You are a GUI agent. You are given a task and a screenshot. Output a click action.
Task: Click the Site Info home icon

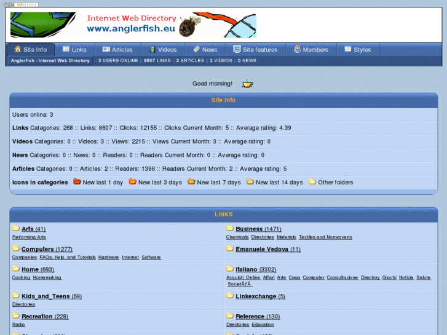(x=18, y=49)
